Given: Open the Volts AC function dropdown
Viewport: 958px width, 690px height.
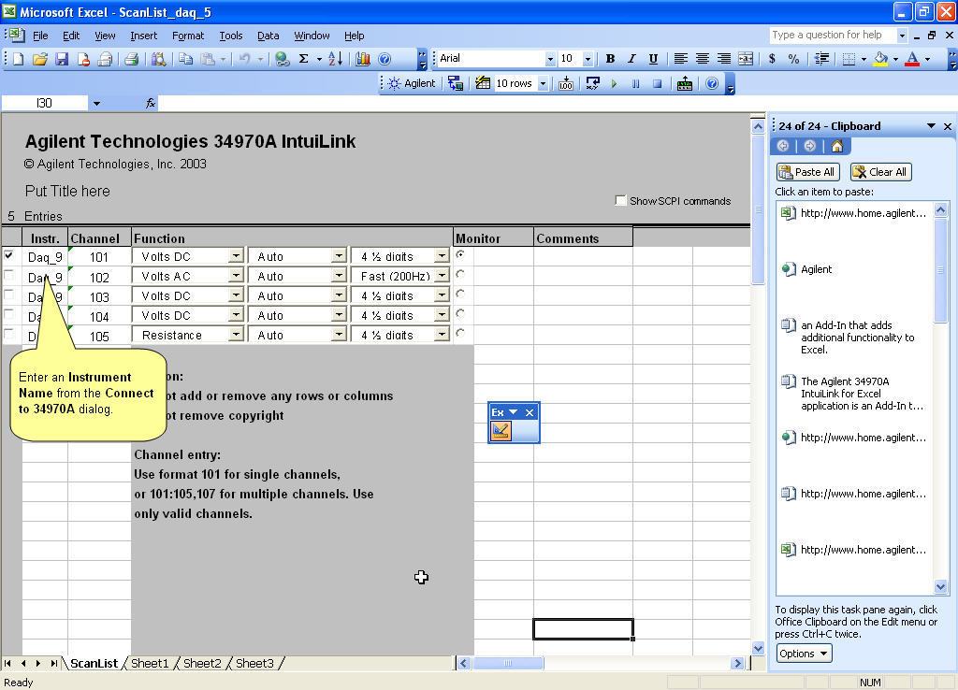Looking at the screenshot, I should [x=236, y=276].
